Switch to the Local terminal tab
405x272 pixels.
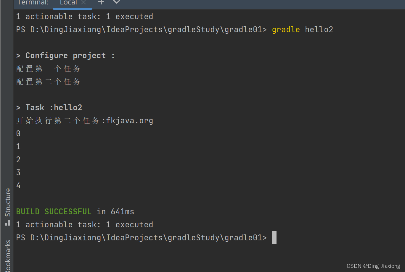point(68,3)
